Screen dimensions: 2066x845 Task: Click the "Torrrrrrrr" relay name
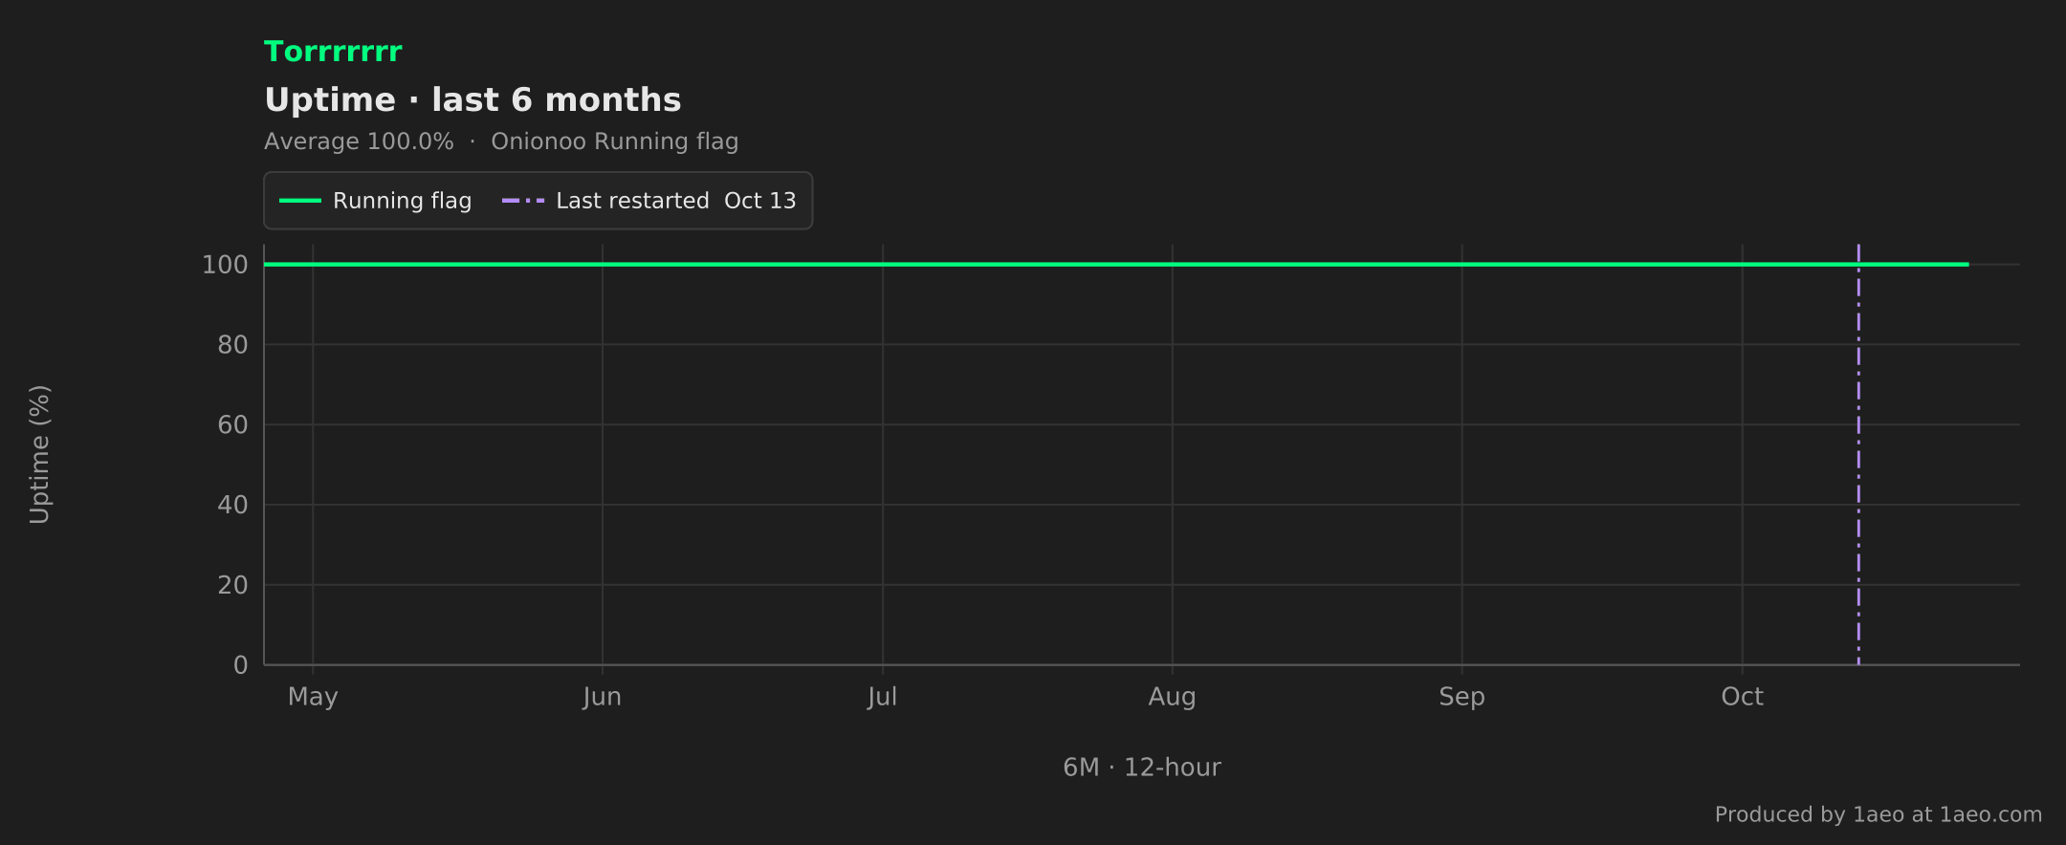click(x=333, y=52)
